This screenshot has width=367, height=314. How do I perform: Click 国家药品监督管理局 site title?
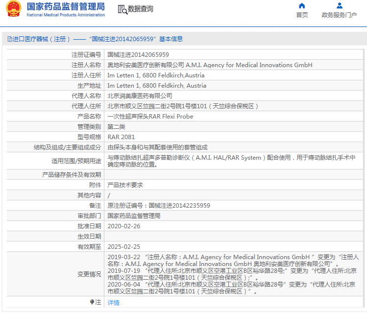[66, 6]
